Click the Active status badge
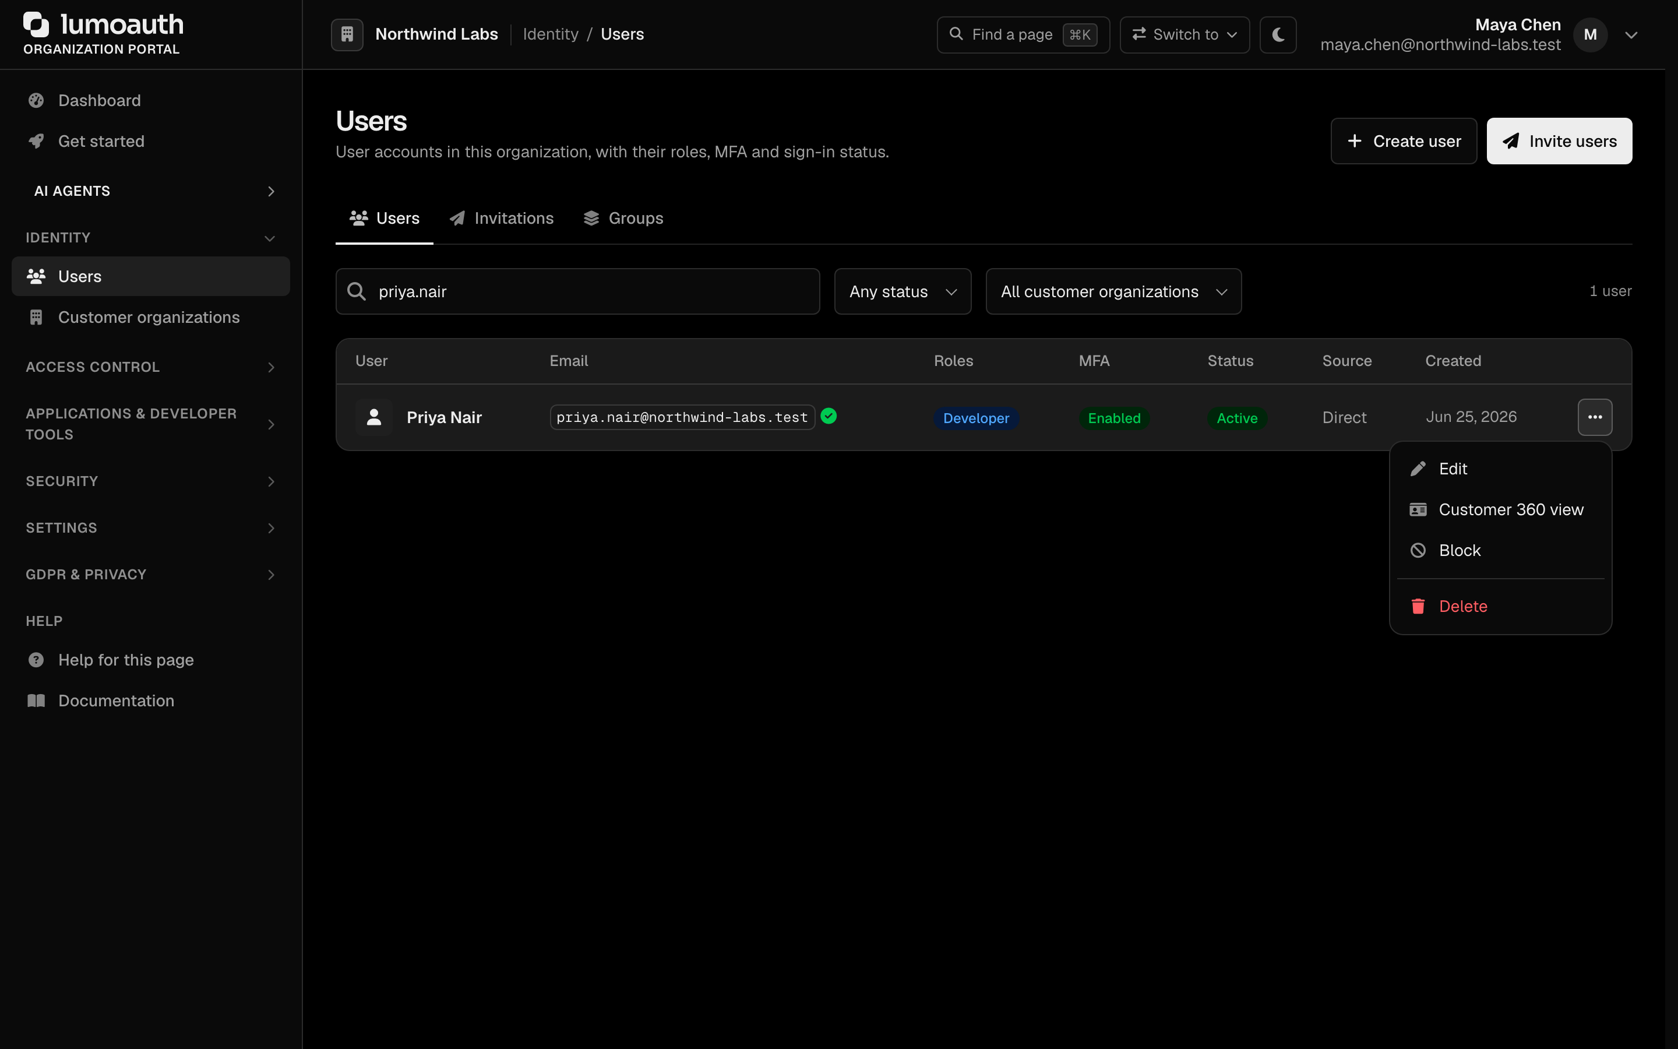This screenshot has height=1049, width=1678. (1237, 418)
